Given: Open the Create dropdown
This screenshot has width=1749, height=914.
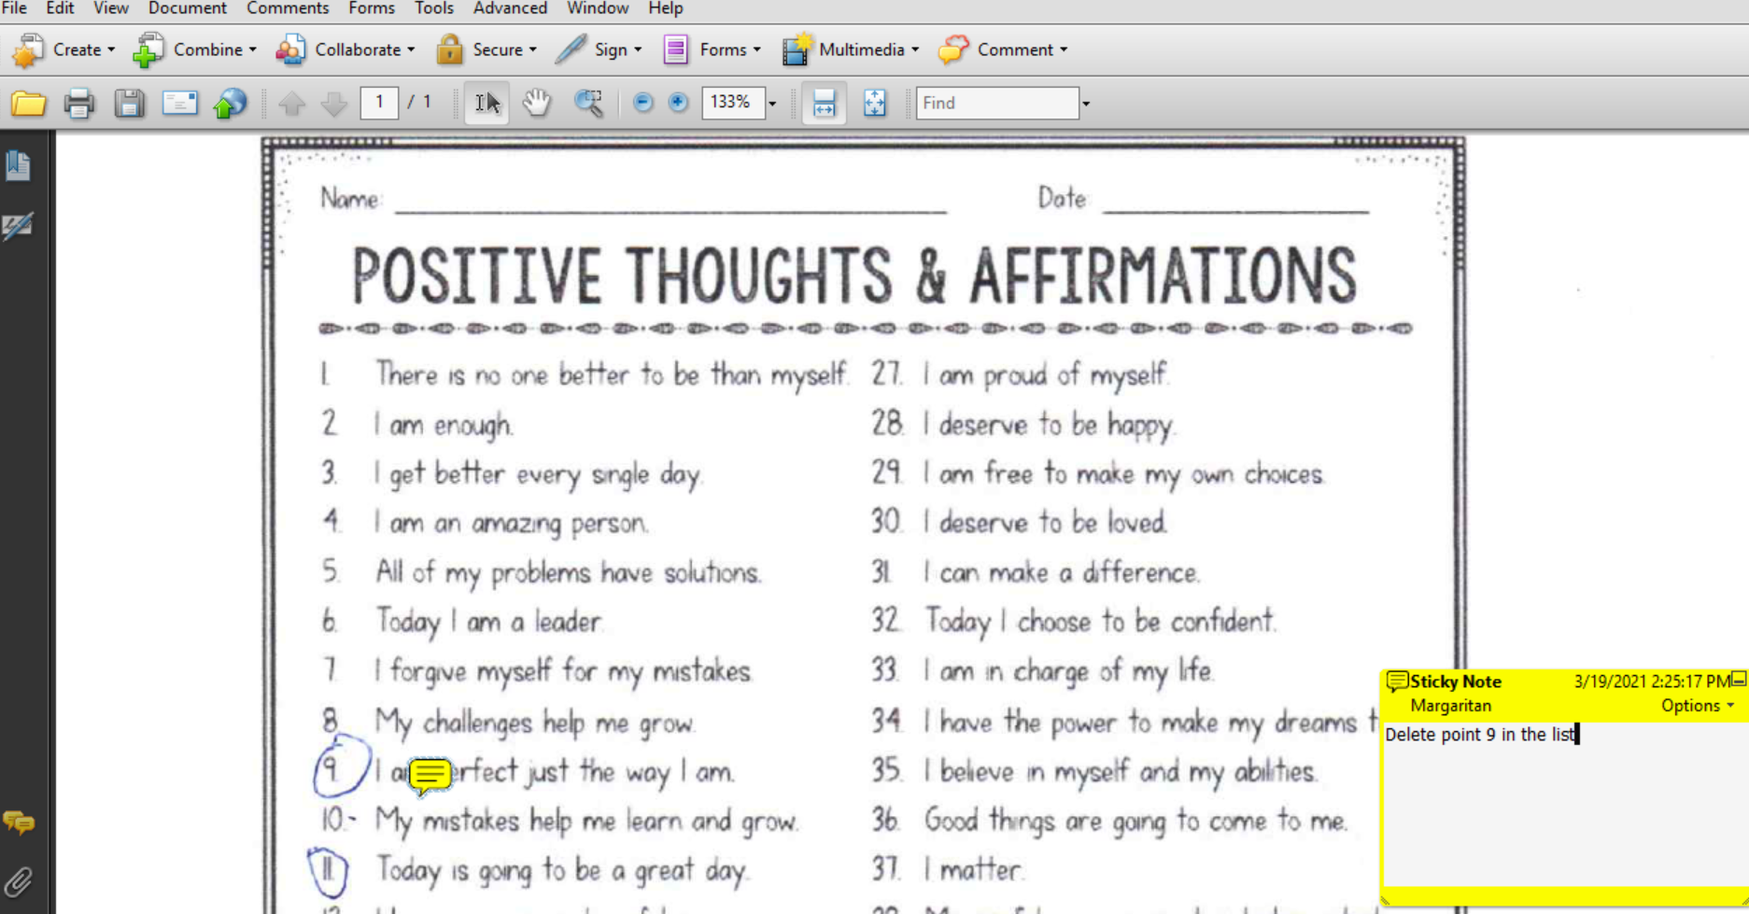Looking at the screenshot, I should click(x=63, y=49).
